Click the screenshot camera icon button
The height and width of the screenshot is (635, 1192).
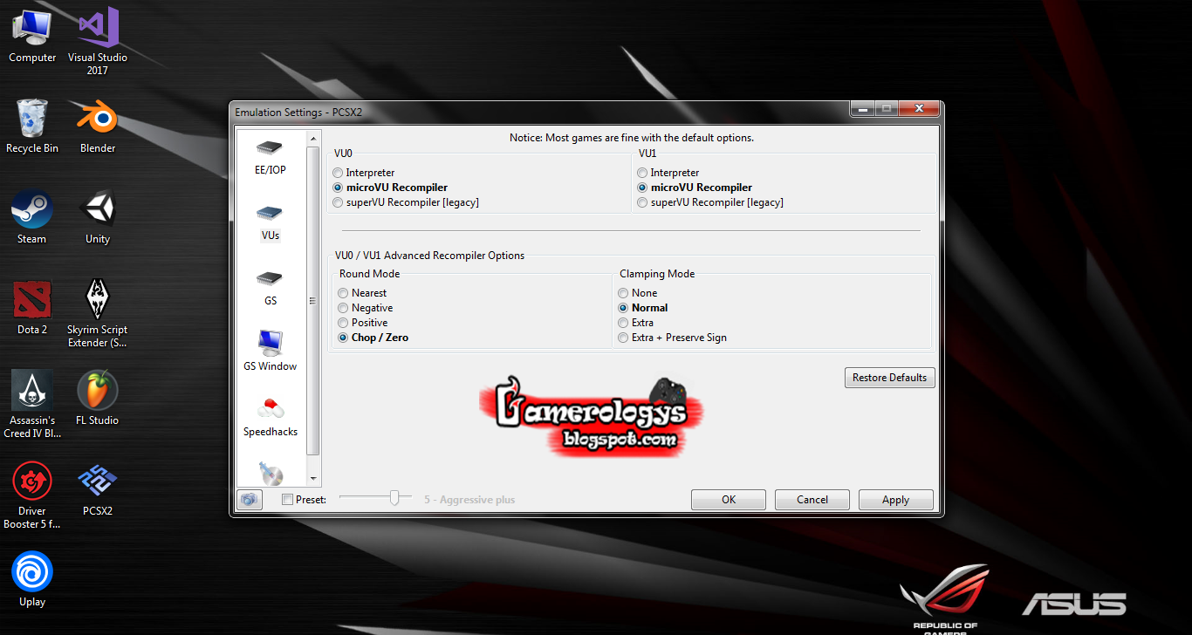(x=250, y=500)
